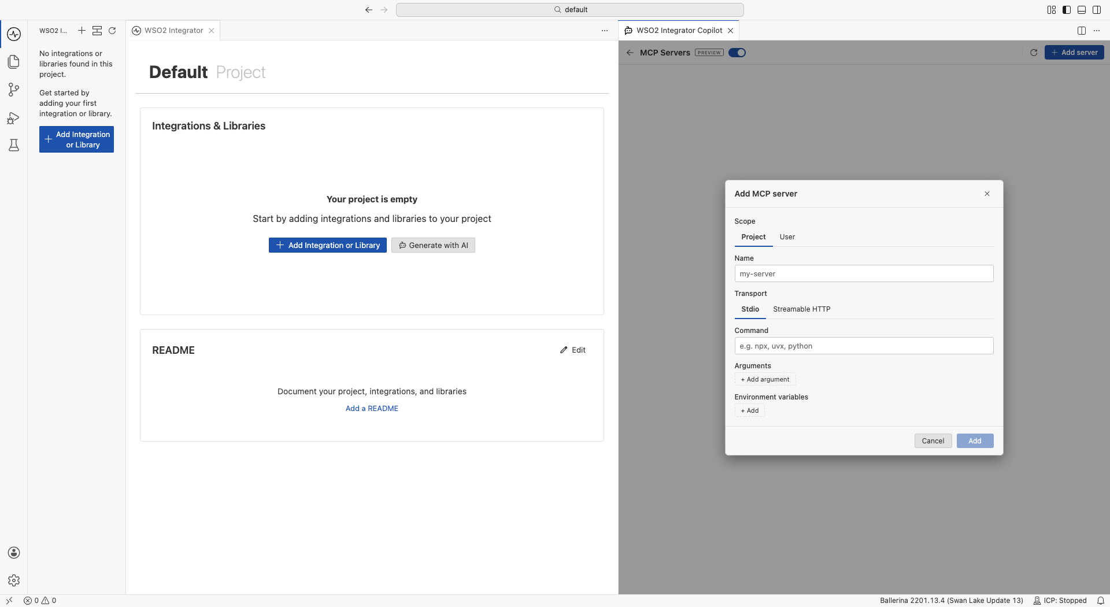Viewport: 1110px width, 607px height.
Task: Click the Add server button
Action: coord(1074,53)
